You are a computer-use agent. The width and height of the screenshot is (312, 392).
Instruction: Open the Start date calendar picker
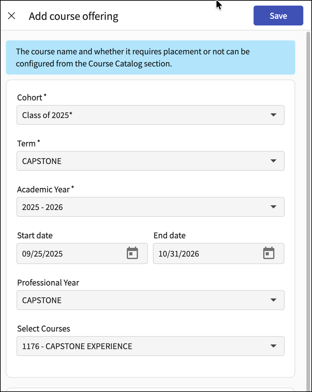(x=132, y=253)
